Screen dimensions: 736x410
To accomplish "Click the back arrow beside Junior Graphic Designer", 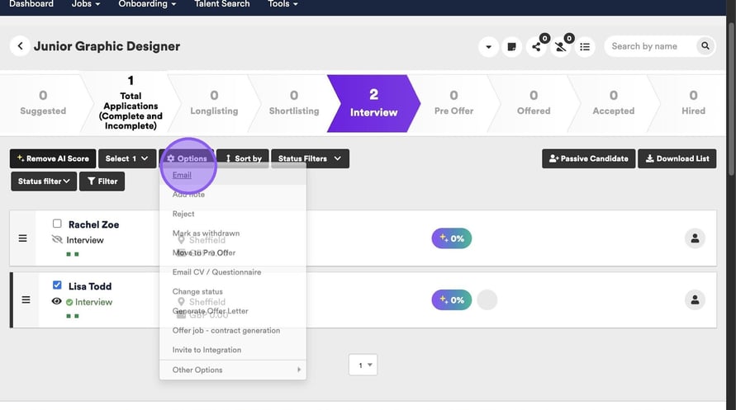I will 21,46.
